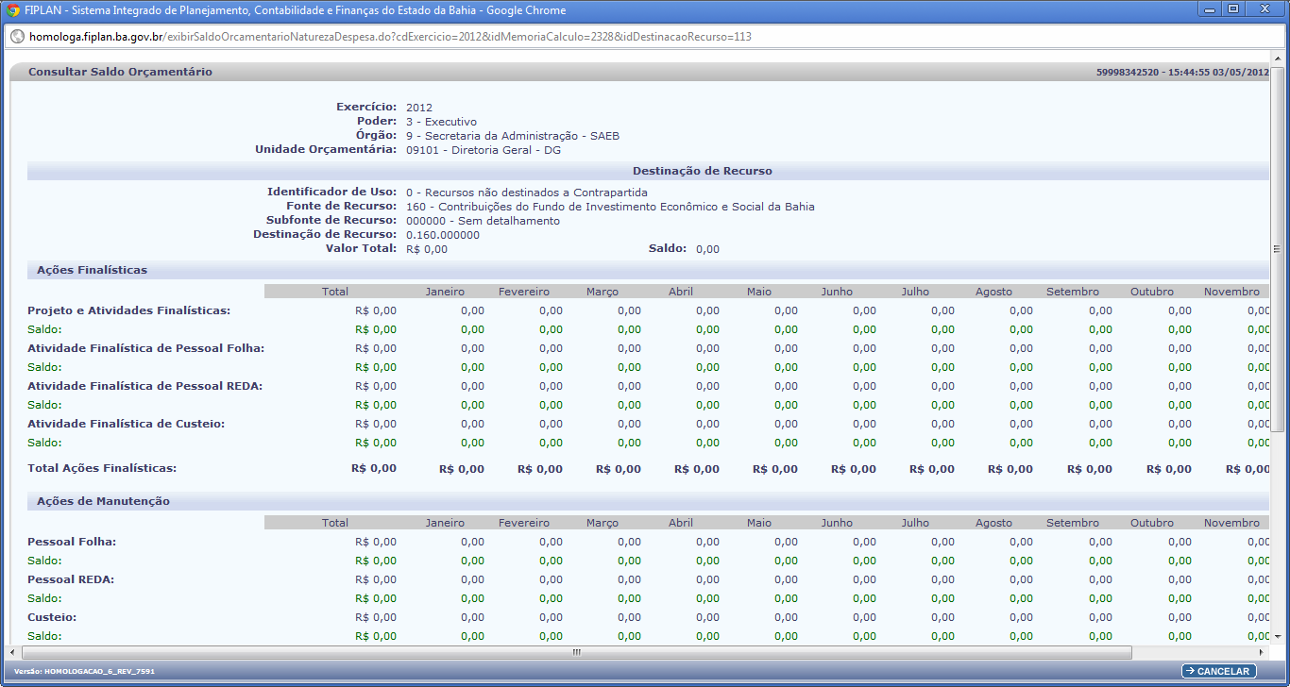Click the 'Atividade Finalística de Pessoal REDA:' row label
The image size is (1290, 687).
tap(144, 385)
